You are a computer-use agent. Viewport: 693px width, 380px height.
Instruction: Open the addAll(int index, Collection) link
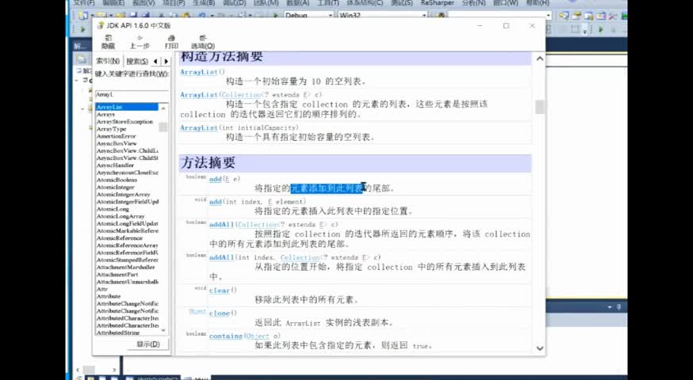(x=221, y=257)
